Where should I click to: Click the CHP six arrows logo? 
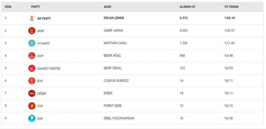(x=32, y=56)
